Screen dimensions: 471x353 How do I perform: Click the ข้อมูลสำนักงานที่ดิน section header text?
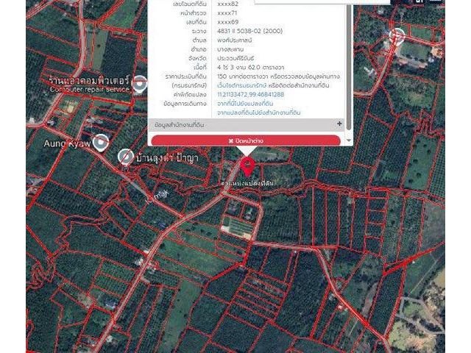179,124
